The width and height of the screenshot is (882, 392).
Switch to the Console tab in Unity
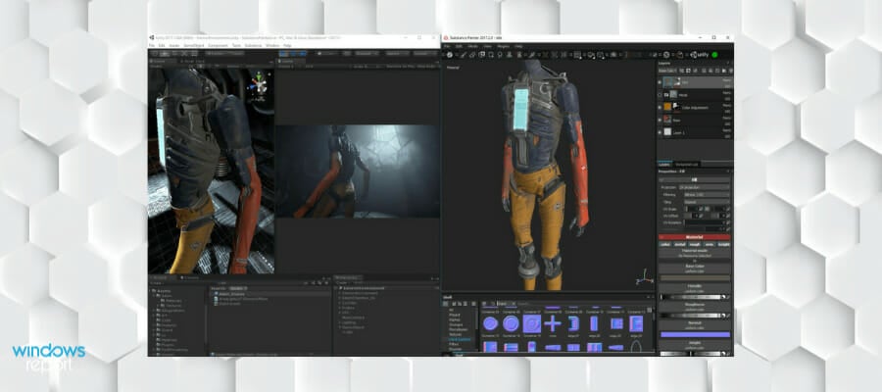pos(189,278)
